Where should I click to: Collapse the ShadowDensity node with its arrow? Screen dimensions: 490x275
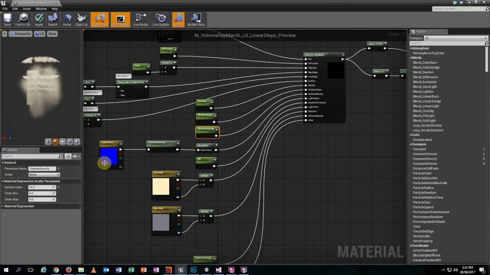(217, 129)
